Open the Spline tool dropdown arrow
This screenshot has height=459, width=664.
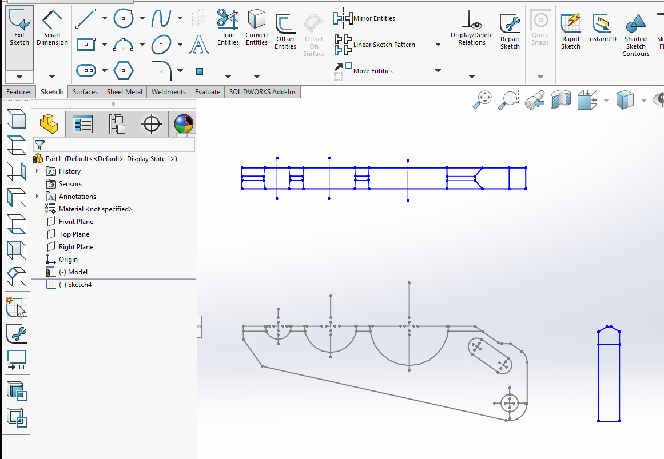180,18
